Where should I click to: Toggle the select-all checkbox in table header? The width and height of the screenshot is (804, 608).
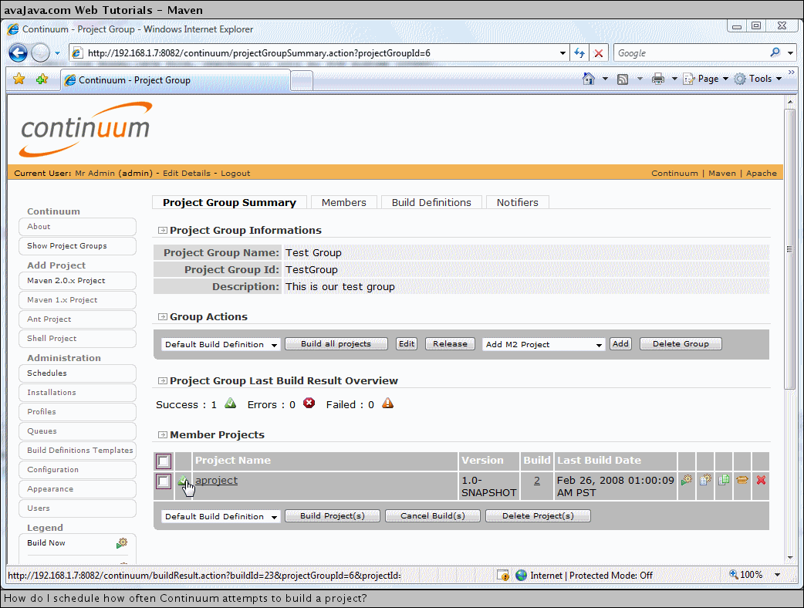pyautogui.click(x=163, y=461)
